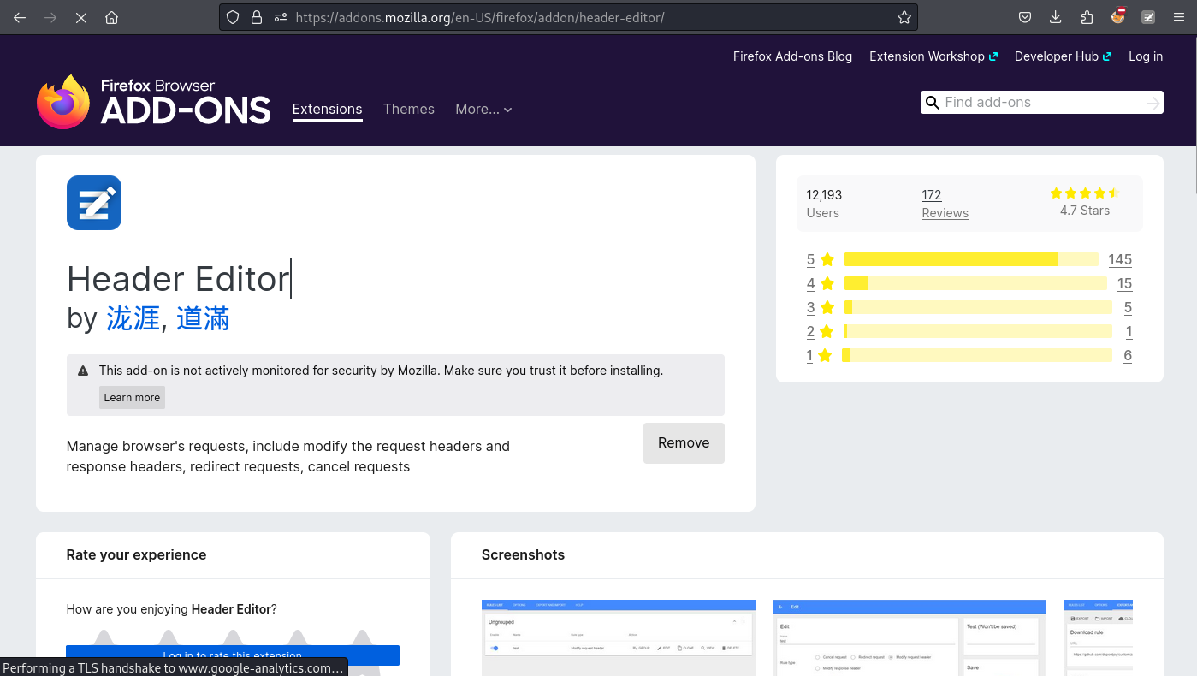Remove the Header Editor add-on

point(684,443)
